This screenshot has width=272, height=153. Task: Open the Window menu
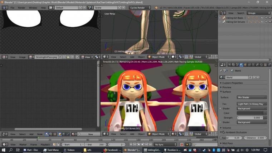[x=33, y=8]
